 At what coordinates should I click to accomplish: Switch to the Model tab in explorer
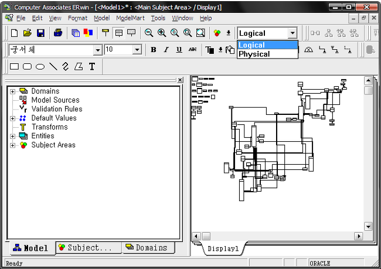click(x=33, y=248)
